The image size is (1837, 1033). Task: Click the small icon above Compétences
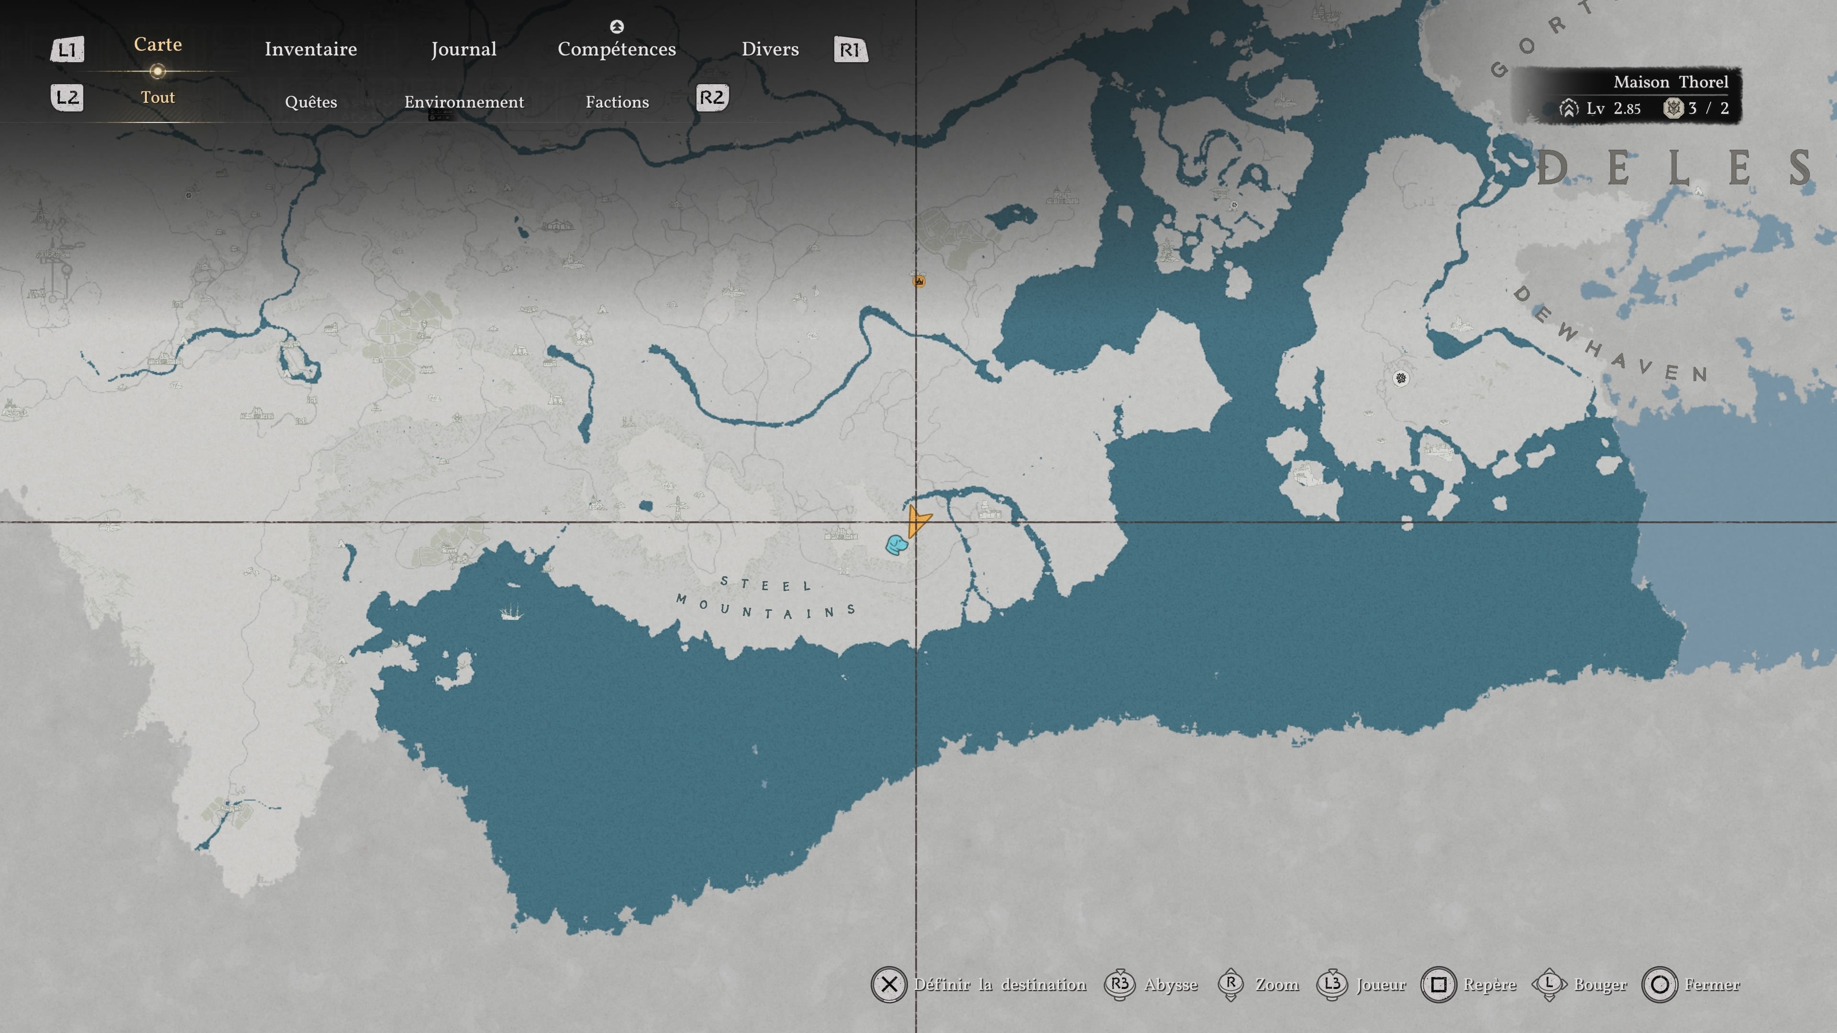pyautogui.click(x=617, y=27)
